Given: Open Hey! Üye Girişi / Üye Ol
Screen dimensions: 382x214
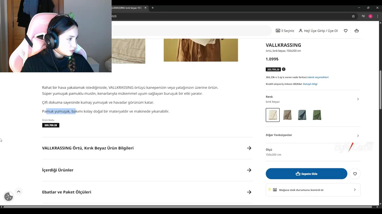Looking at the screenshot, I should coord(318,31).
